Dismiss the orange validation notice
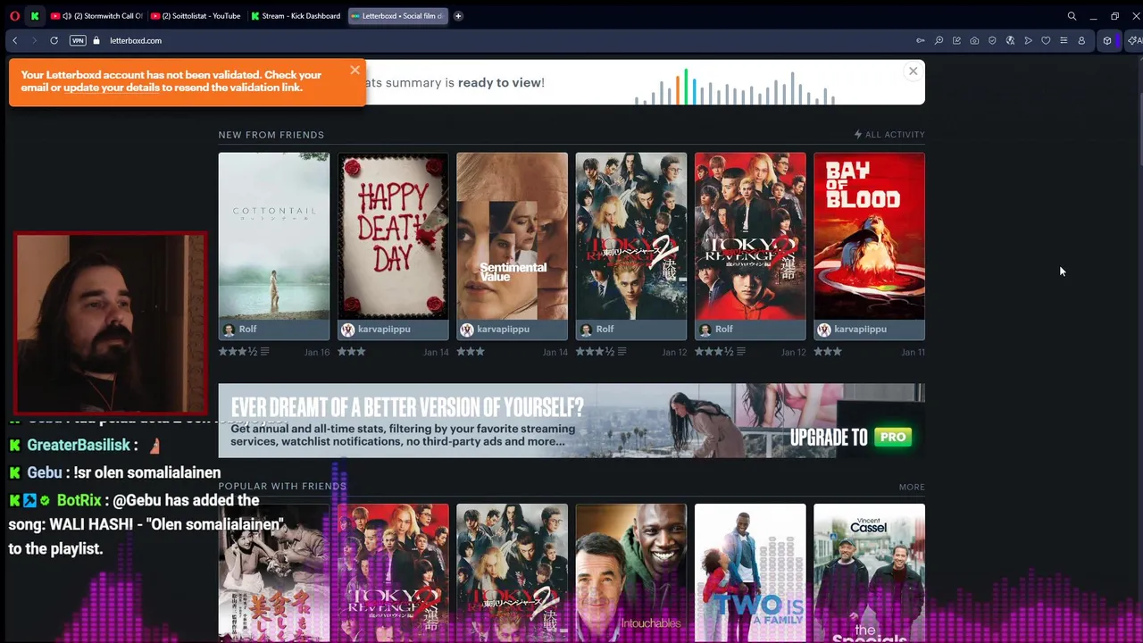Viewport: 1143px width, 643px height. pyautogui.click(x=355, y=70)
